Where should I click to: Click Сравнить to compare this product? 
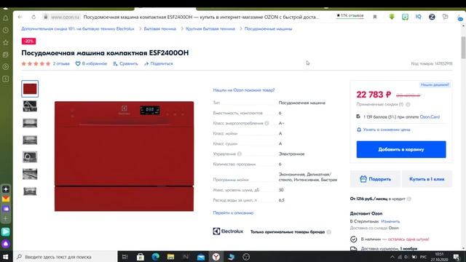click(x=125, y=63)
